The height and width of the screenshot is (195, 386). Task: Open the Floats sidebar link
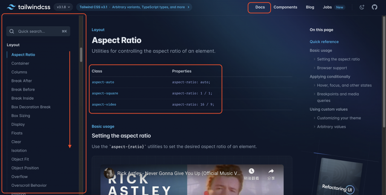coord(17,133)
